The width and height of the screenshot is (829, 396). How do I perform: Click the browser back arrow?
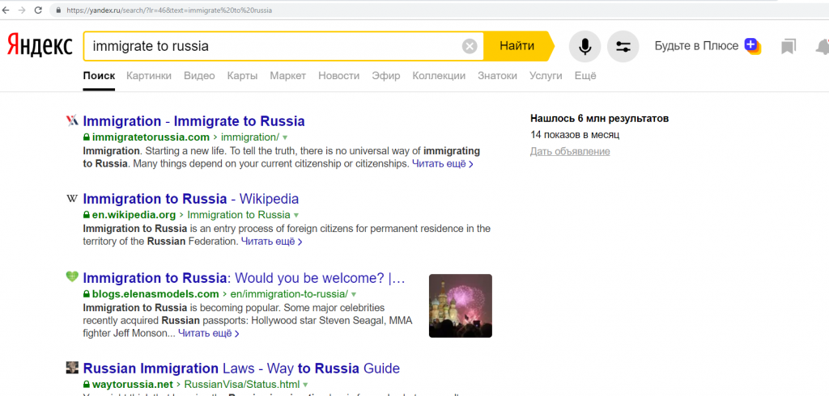click(6, 10)
